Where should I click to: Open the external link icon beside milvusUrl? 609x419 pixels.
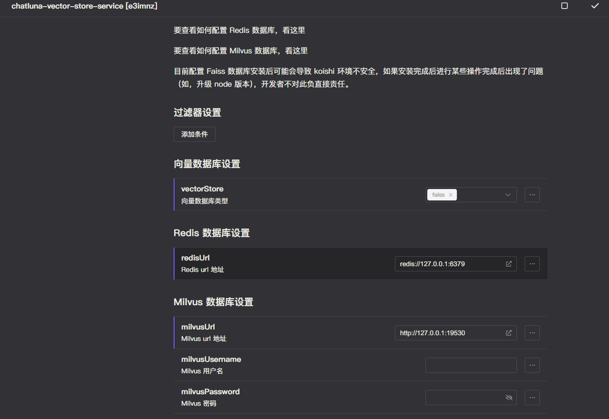[508, 332]
